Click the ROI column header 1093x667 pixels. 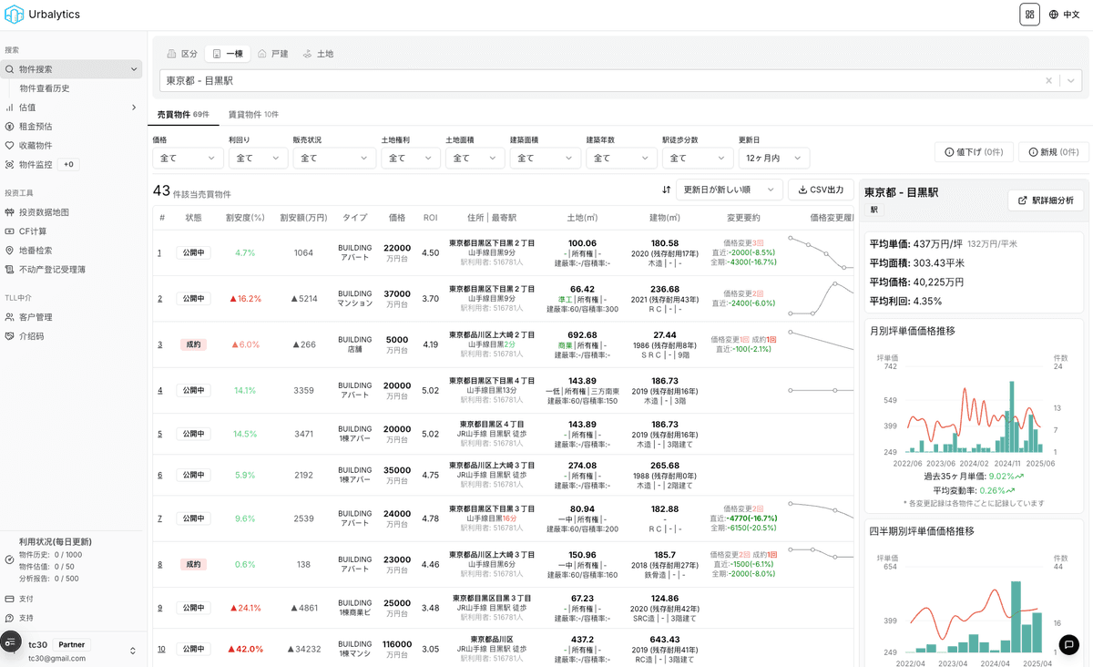coord(431,218)
